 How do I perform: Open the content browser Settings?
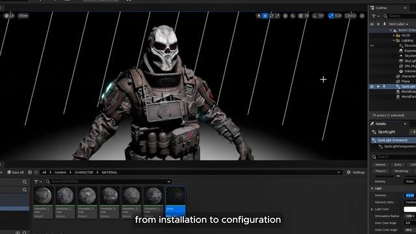(356, 172)
